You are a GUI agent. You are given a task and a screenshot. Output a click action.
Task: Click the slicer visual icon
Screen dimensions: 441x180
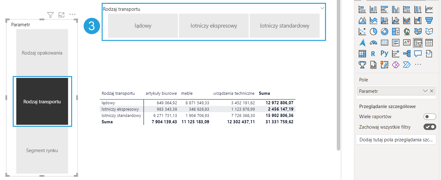[418, 42]
